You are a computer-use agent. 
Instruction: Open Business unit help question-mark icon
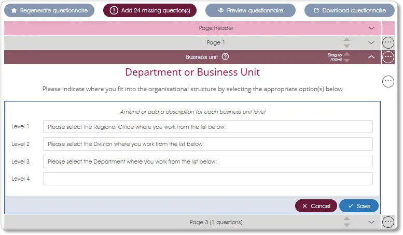[x=225, y=57]
